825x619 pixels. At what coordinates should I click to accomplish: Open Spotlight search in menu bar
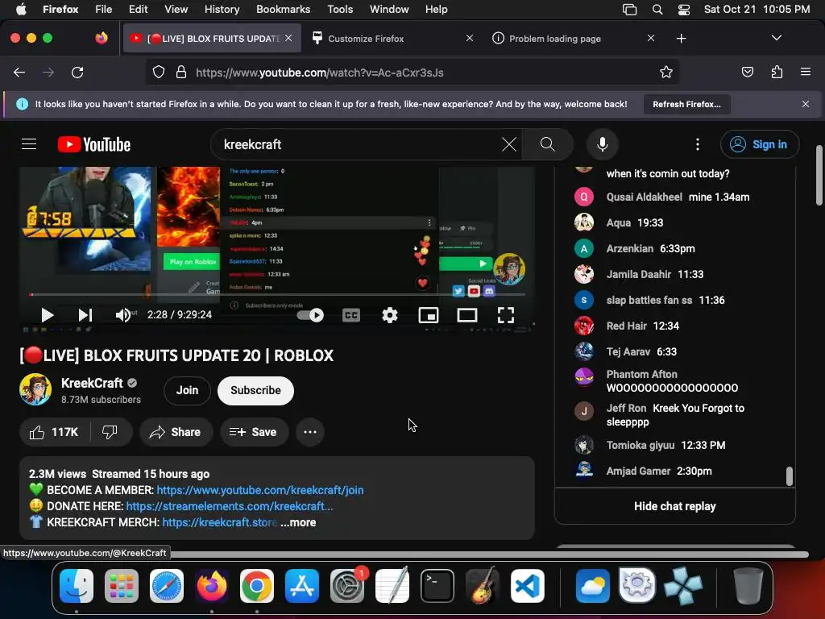point(657,9)
